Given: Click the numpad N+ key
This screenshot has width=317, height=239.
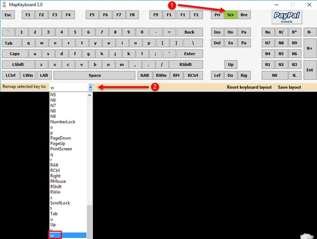Looking at the screenshot, I should point(309,48).
